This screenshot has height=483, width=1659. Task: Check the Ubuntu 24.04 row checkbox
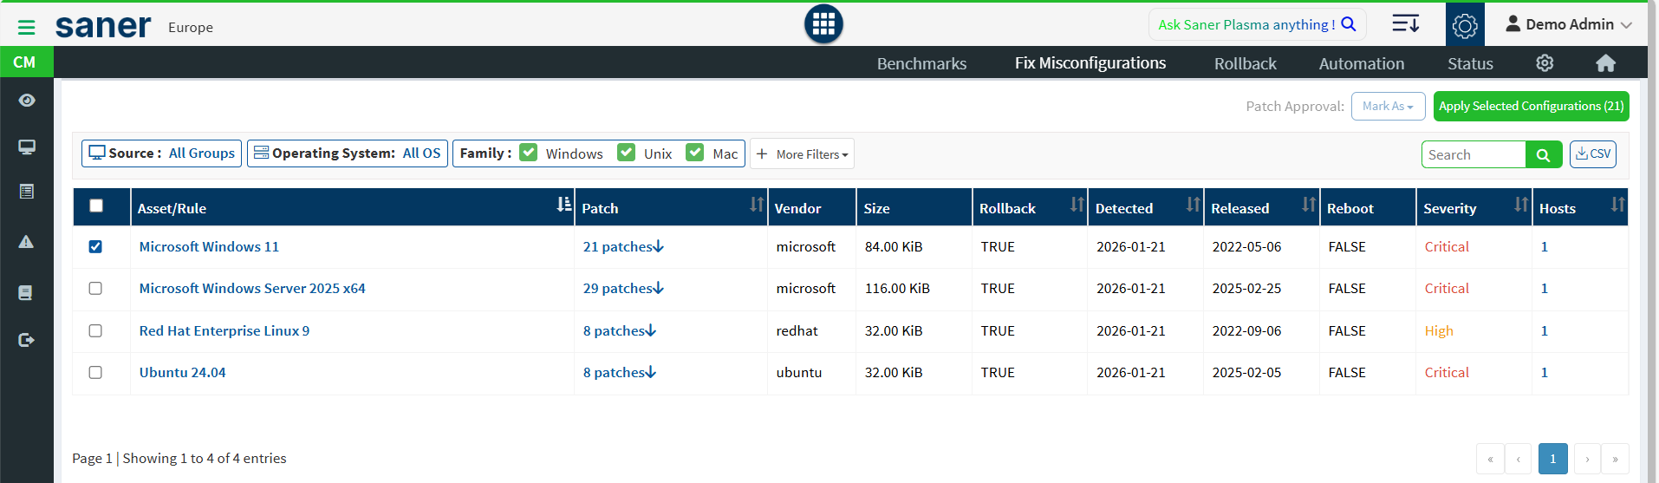tap(95, 373)
